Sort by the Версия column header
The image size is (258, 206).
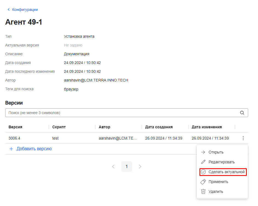[15, 127]
